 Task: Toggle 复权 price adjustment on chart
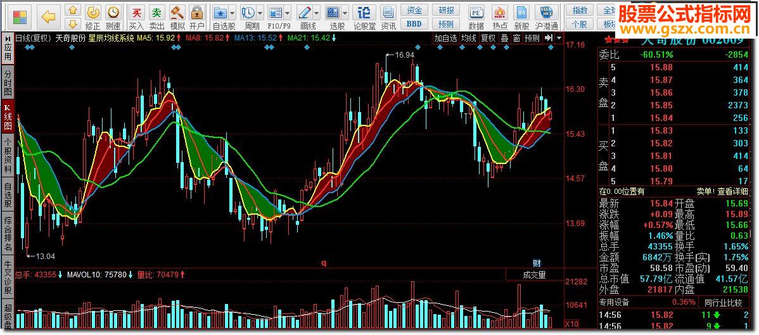pyautogui.click(x=488, y=38)
